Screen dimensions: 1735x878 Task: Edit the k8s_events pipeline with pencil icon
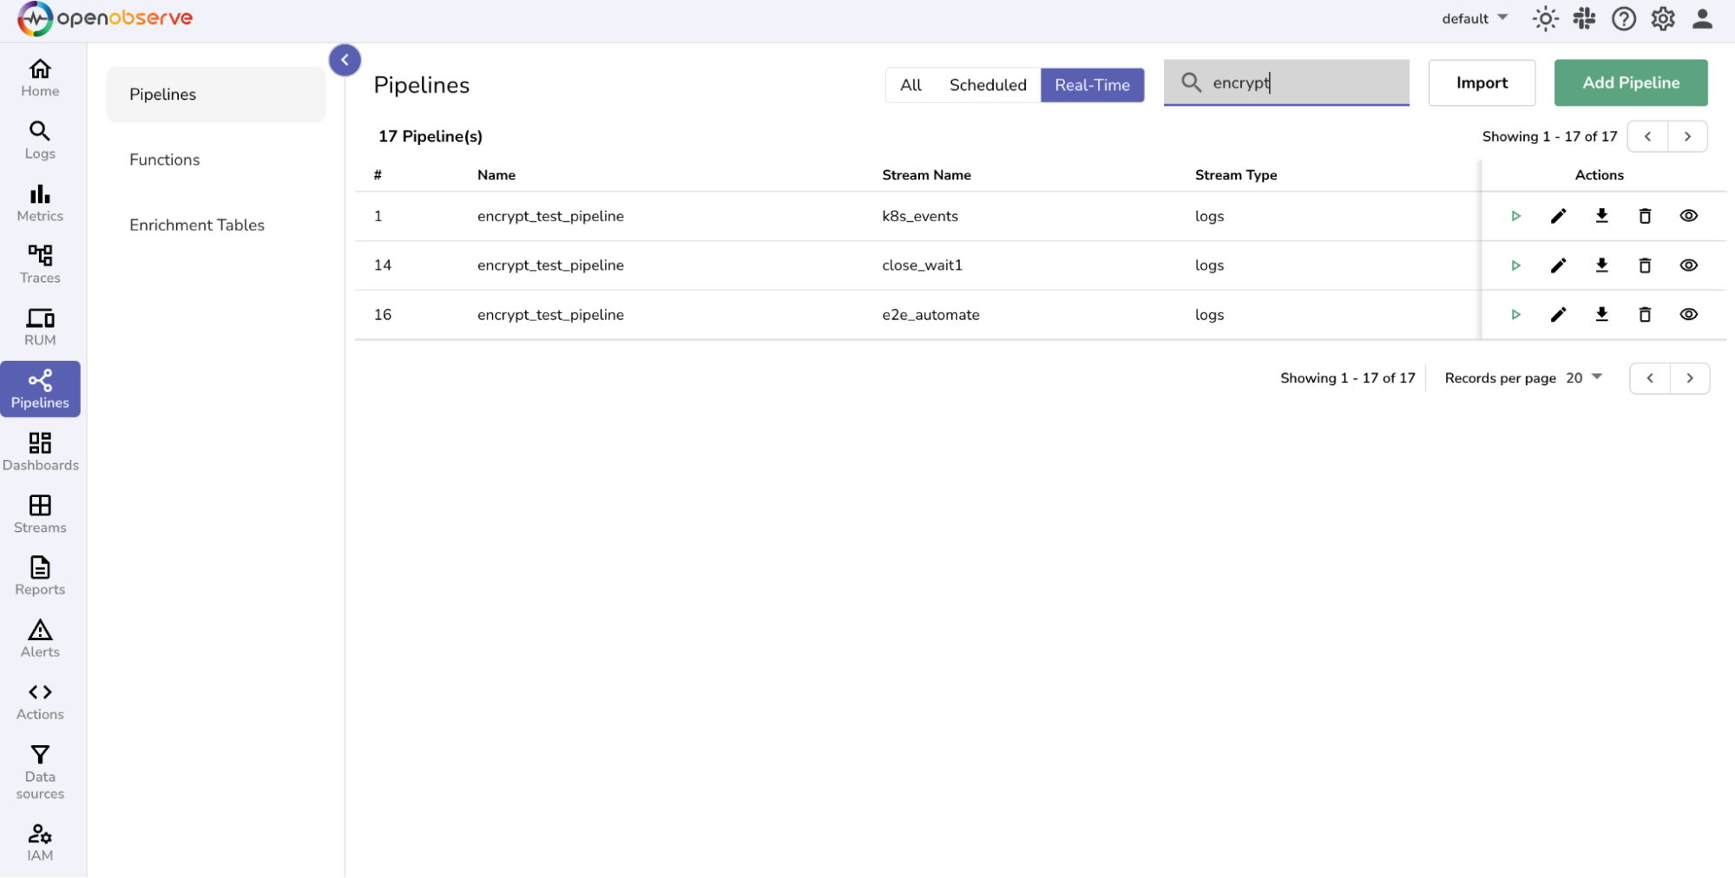coord(1558,216)
